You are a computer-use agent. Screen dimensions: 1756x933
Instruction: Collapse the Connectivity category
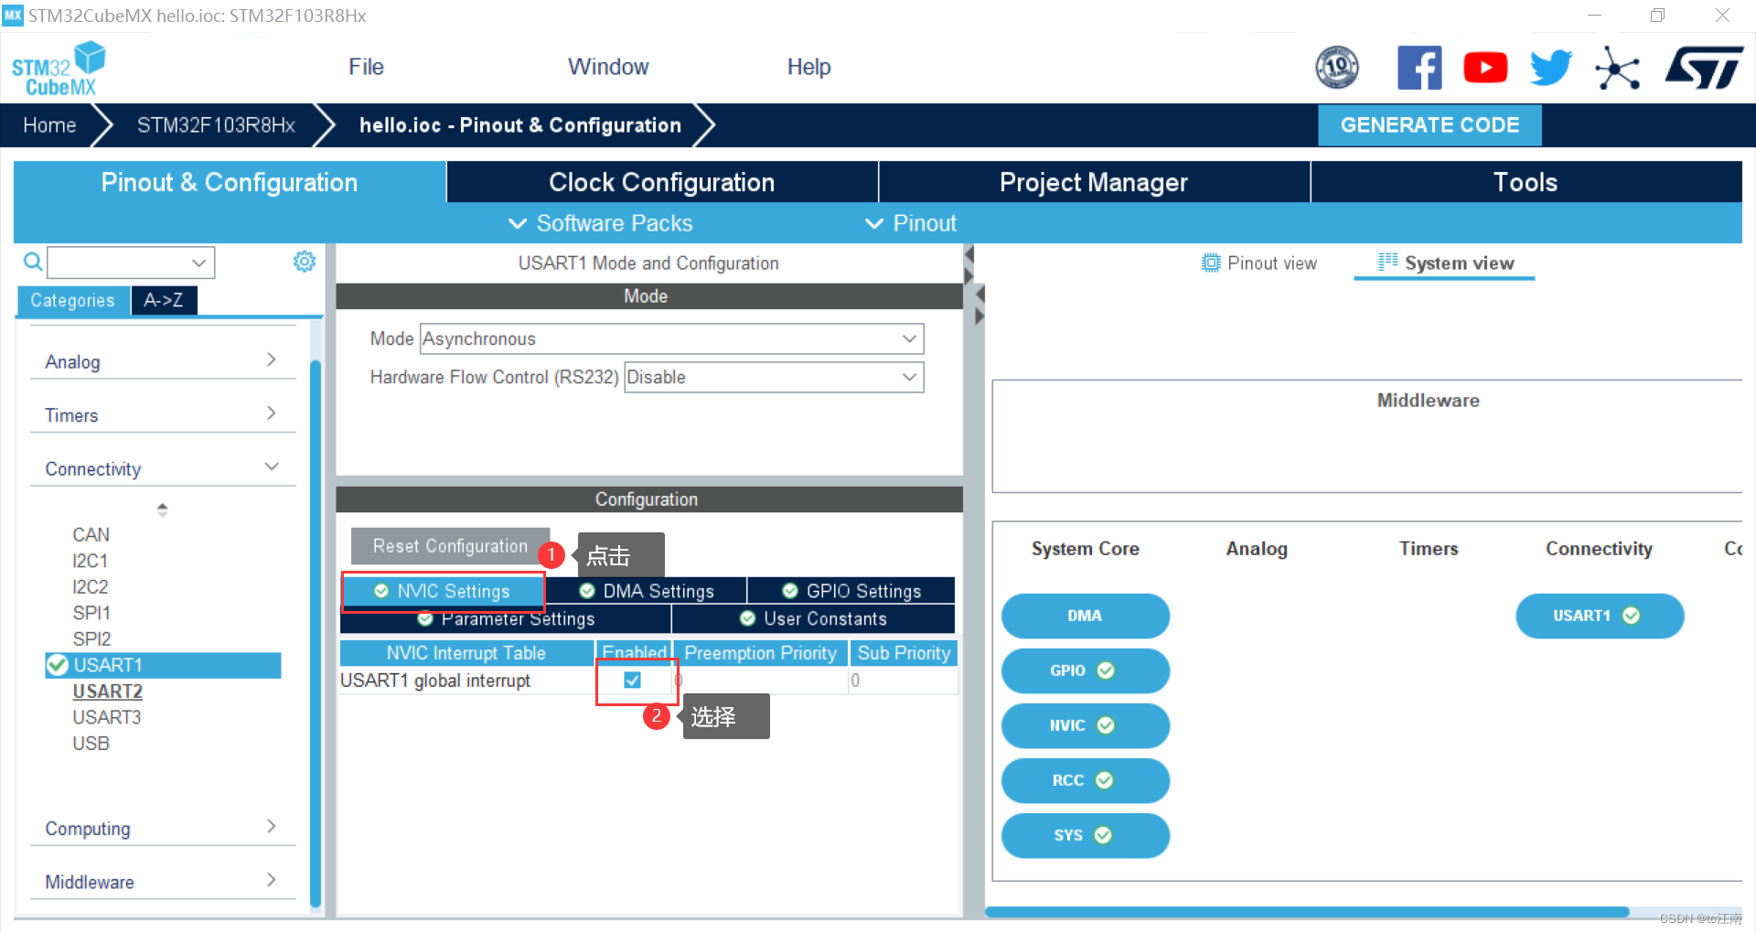[163, 468]
